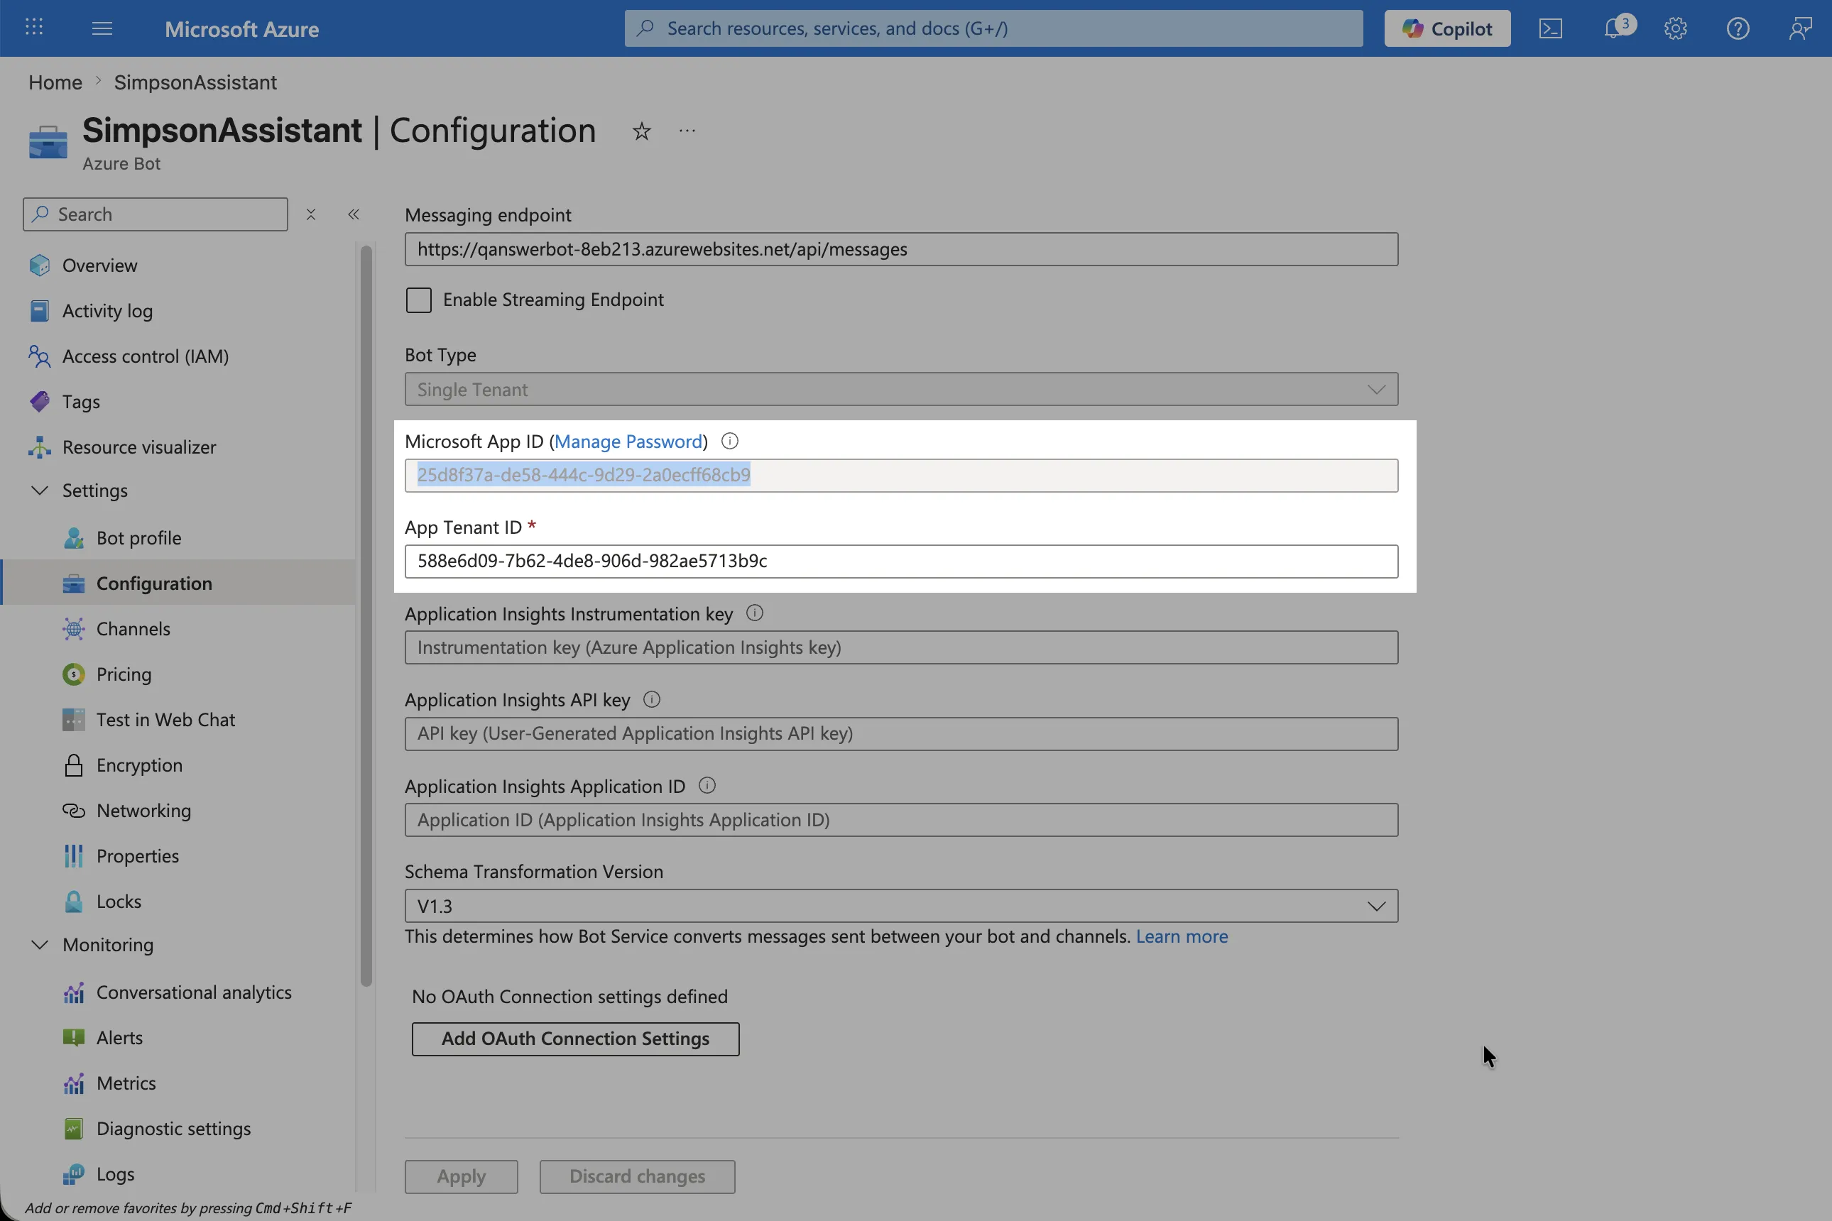Follow the Learn more link
1832x1221 pixels.
(1182, 936)
